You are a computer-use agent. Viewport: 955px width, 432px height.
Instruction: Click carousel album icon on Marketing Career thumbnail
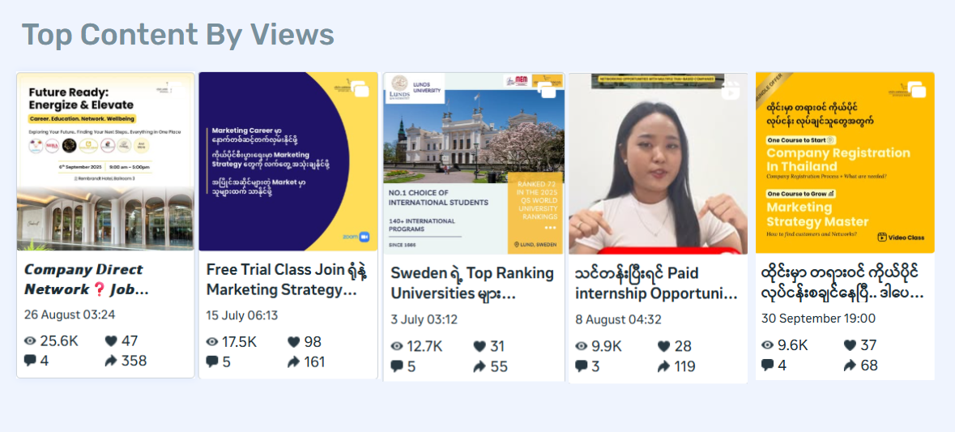(360, 89)
